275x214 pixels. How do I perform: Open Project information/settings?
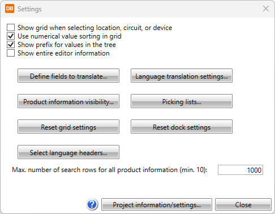[x=157, y=204]
